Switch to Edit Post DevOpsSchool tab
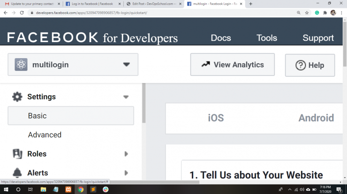Screen dimensions: 347x194 point(154,4)
